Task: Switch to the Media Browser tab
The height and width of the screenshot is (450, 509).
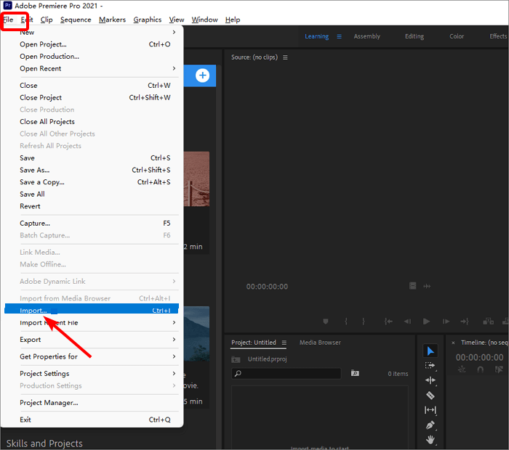Action: coord(320,343)
